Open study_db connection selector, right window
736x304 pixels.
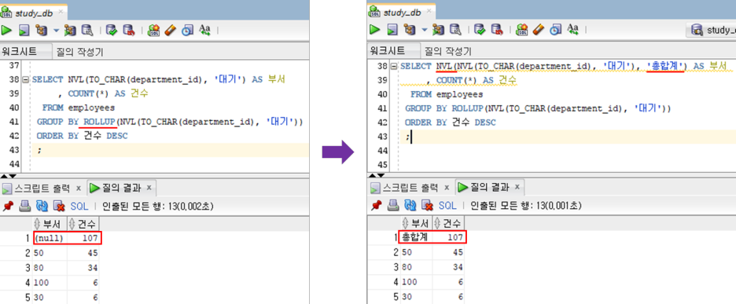(711, 31)
